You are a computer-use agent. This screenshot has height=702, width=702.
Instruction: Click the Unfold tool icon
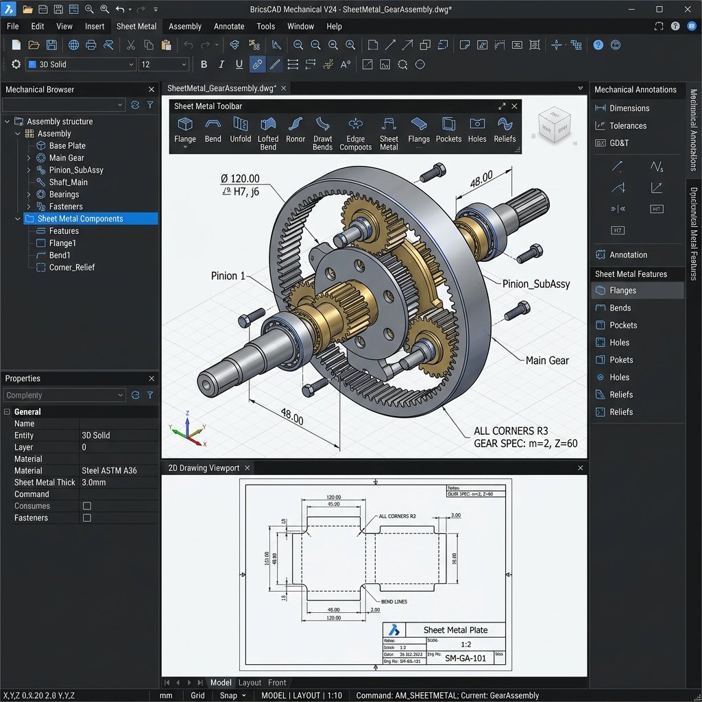coord(241,130)
